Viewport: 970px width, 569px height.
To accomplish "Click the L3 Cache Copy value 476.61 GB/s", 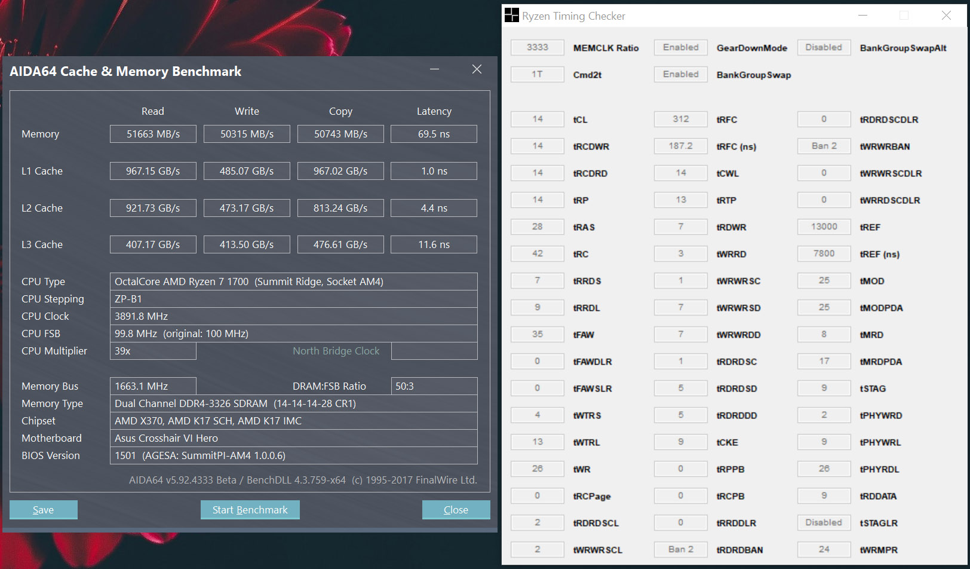I will coord(340,244).
